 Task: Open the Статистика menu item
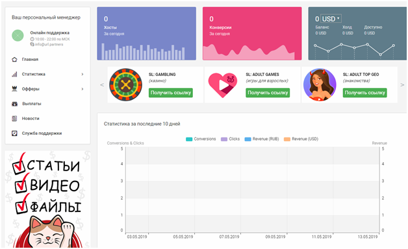(34, 75)
